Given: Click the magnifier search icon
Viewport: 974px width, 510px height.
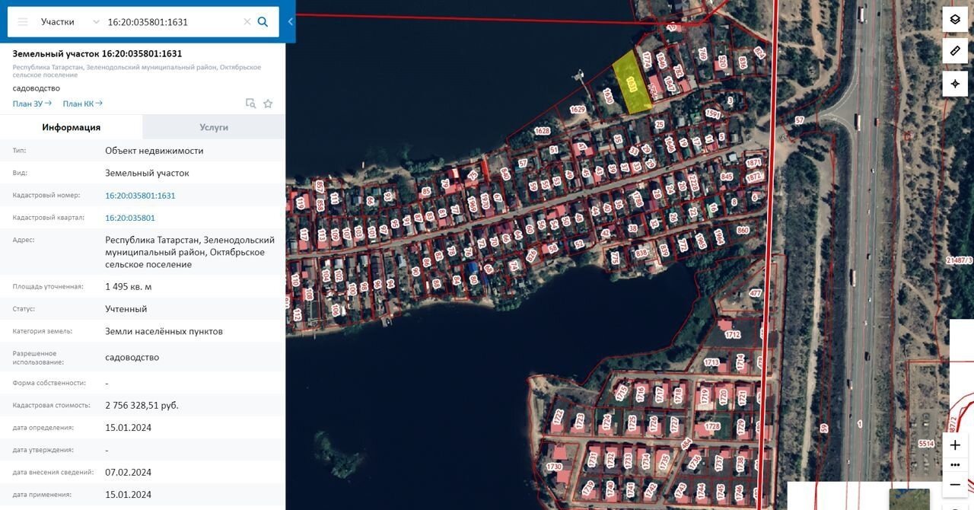Looking at the screenshot, I should [263, 22].
